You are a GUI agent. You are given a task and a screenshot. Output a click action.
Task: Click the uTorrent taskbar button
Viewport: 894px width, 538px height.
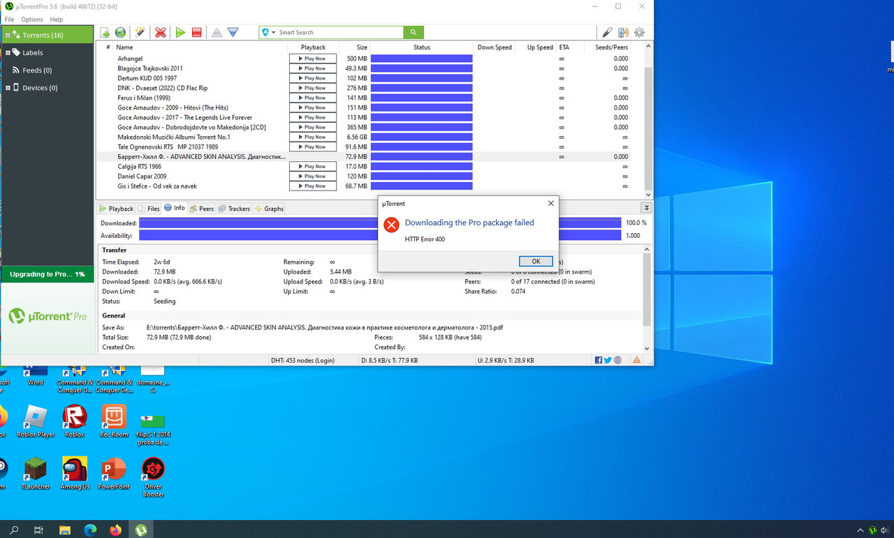[x=140, y=530]
